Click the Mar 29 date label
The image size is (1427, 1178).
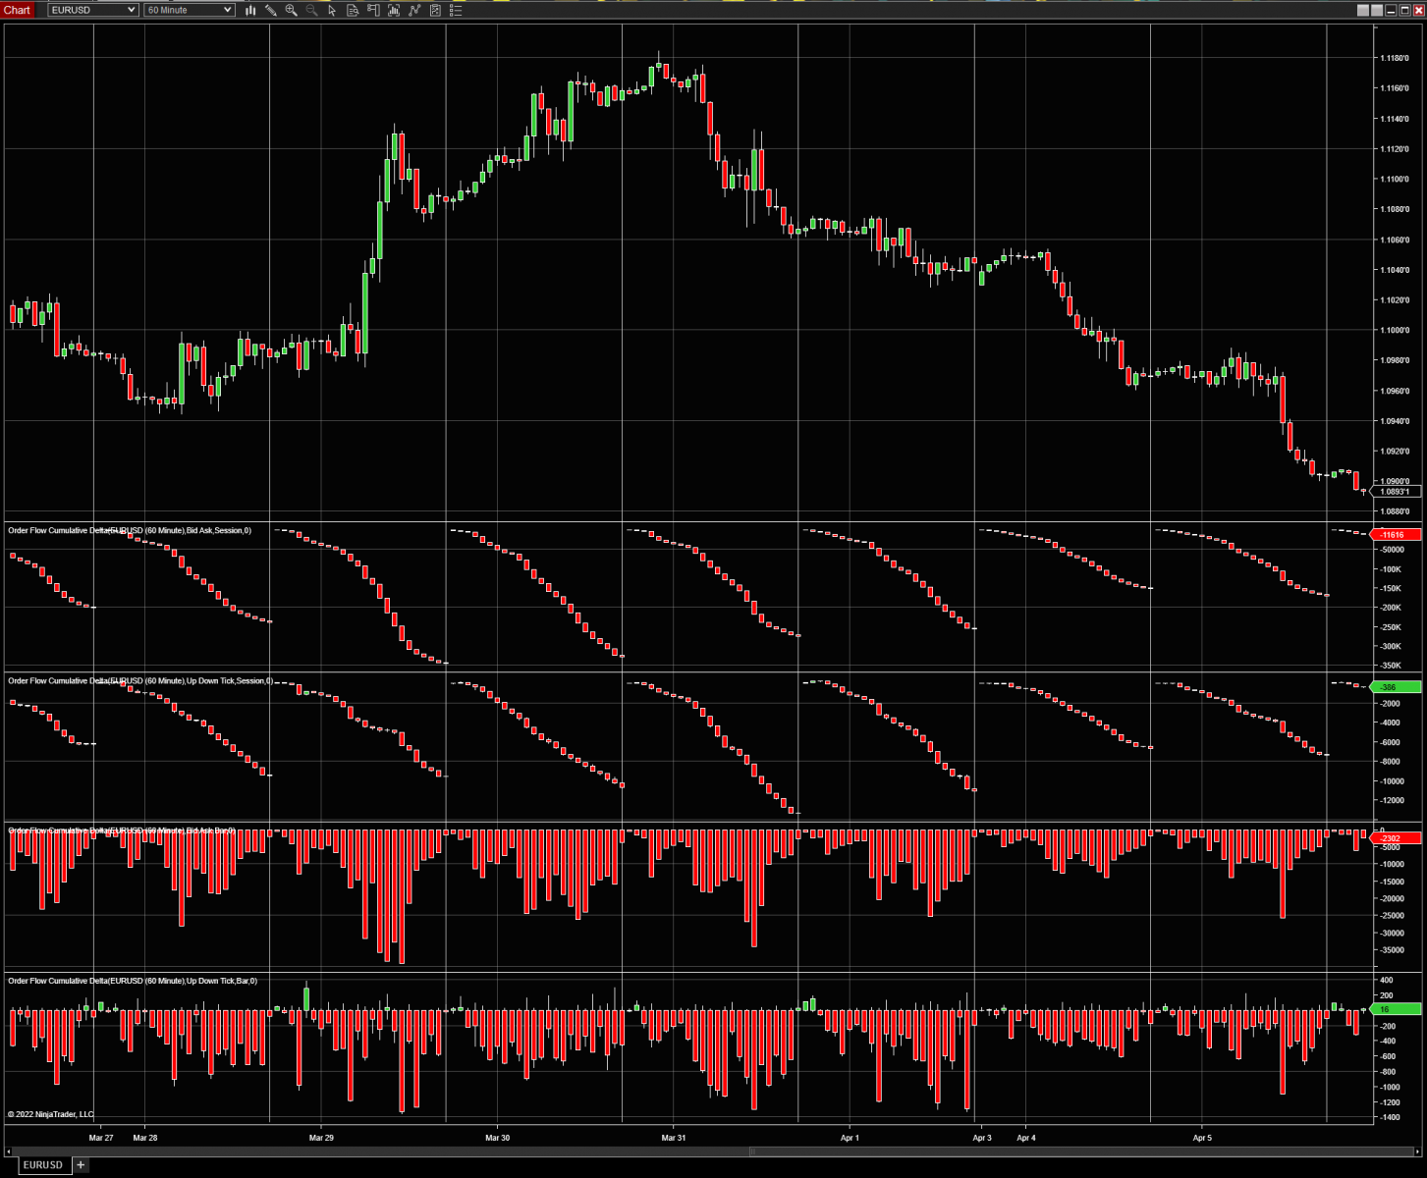[x=321, y=1139]
